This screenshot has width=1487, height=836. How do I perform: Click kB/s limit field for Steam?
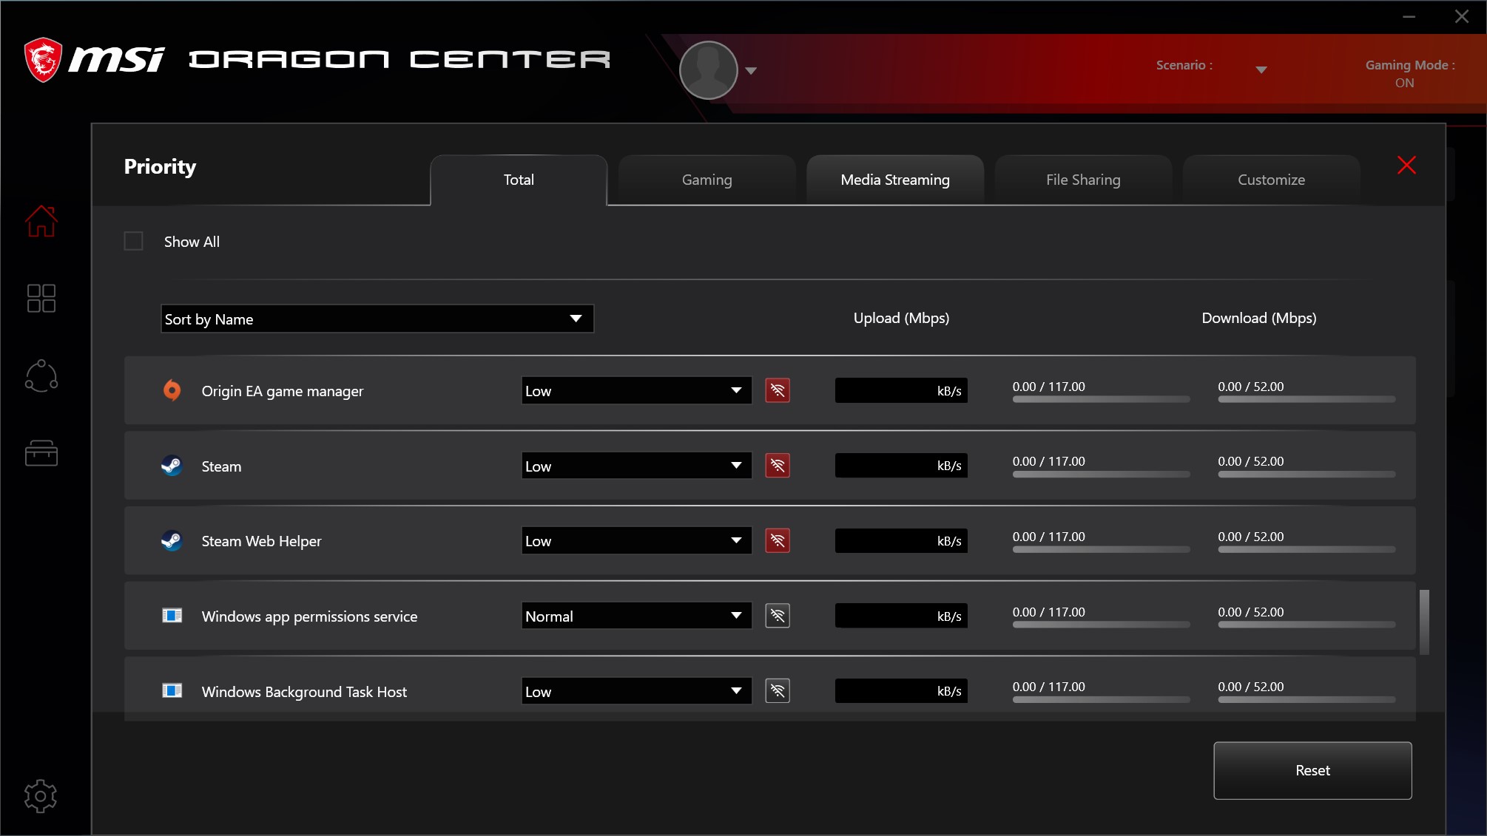pos(901,466)
